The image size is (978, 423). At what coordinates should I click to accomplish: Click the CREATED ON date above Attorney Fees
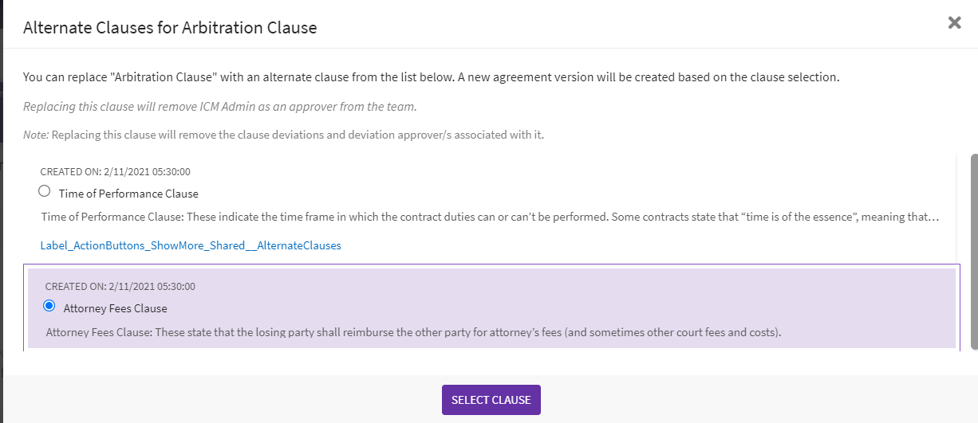[120, 286]
